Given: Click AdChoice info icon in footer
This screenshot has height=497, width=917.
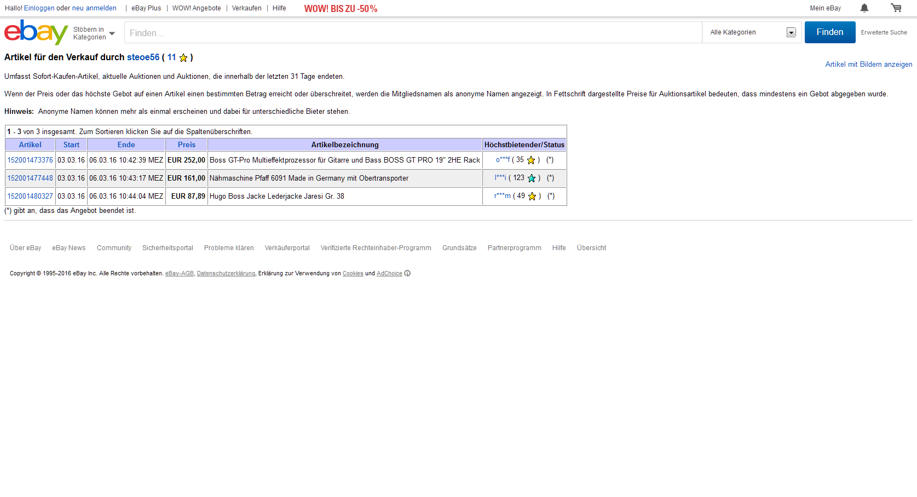Looking at the screenshot, I should pyautogui.click(x=407, y=273).
